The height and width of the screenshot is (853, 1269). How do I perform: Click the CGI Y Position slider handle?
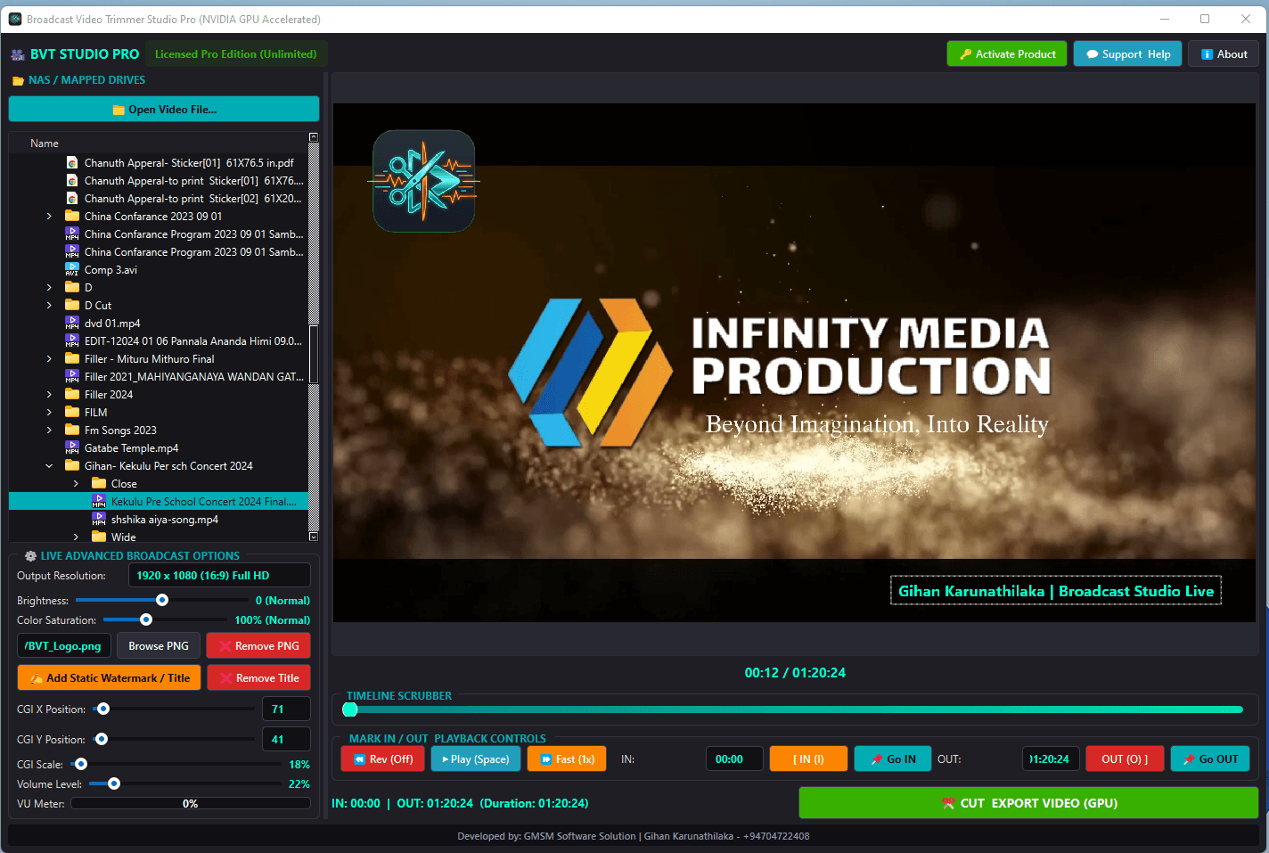click(x=102, y=740)
